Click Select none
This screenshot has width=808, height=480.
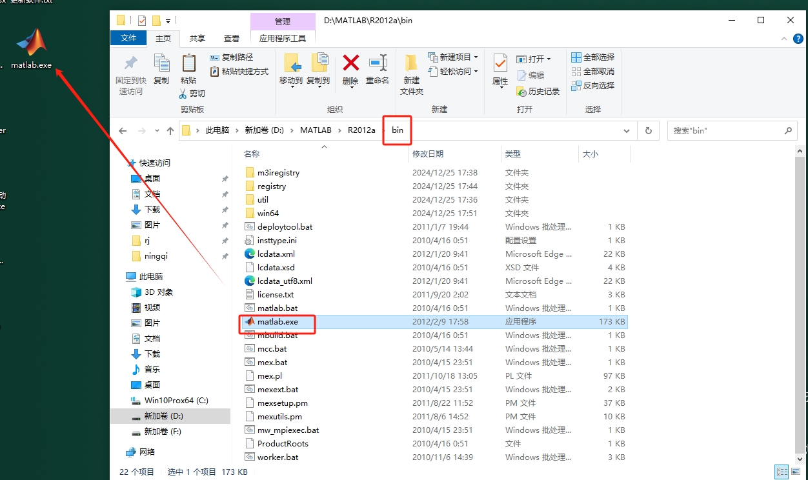click(x=592, y=72)
